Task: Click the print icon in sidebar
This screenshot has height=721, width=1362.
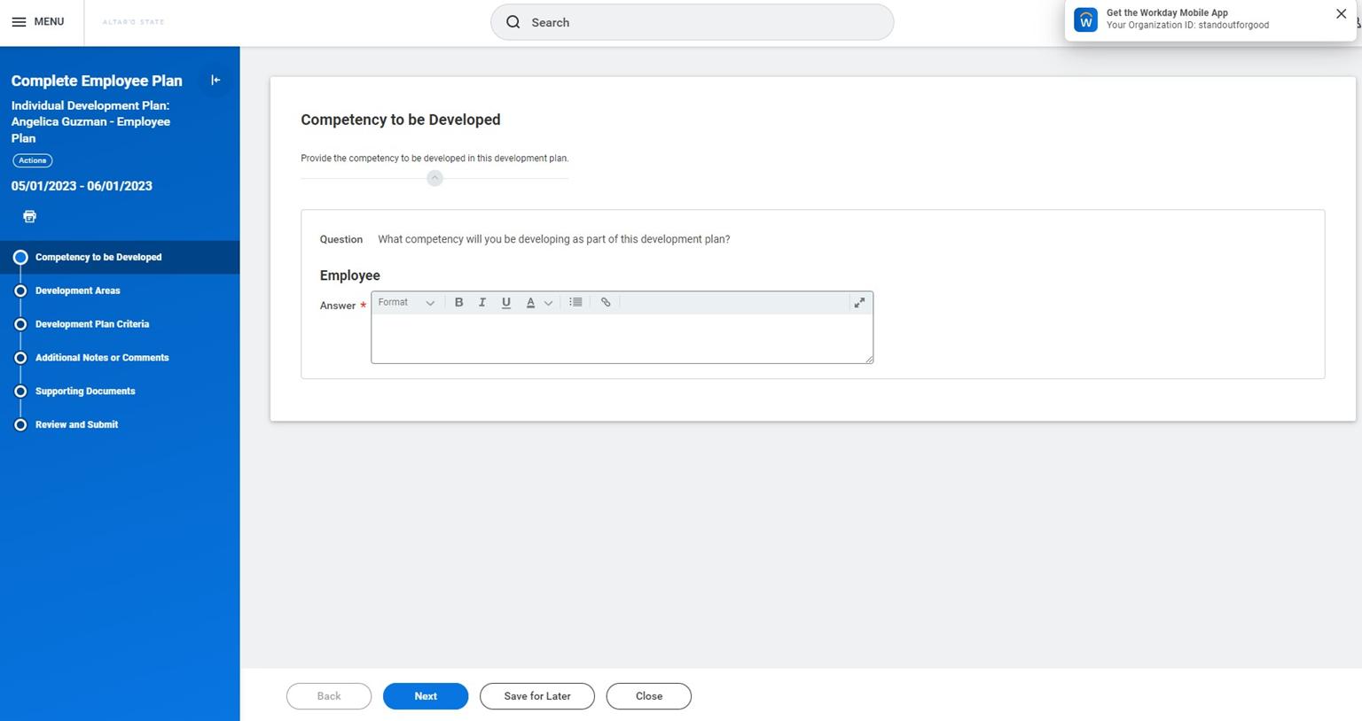Action: click(x=29, y=216)
